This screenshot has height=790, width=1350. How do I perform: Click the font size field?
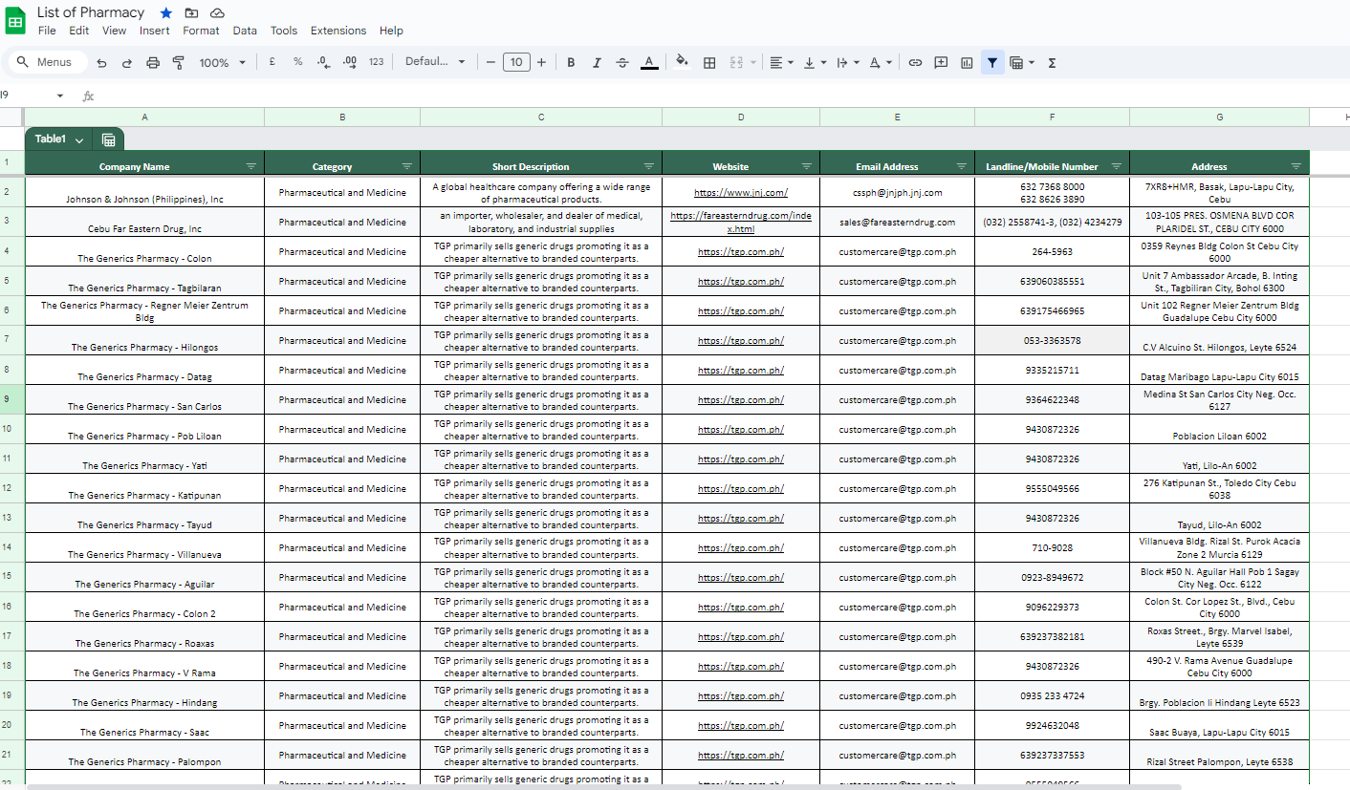point(516,62)
